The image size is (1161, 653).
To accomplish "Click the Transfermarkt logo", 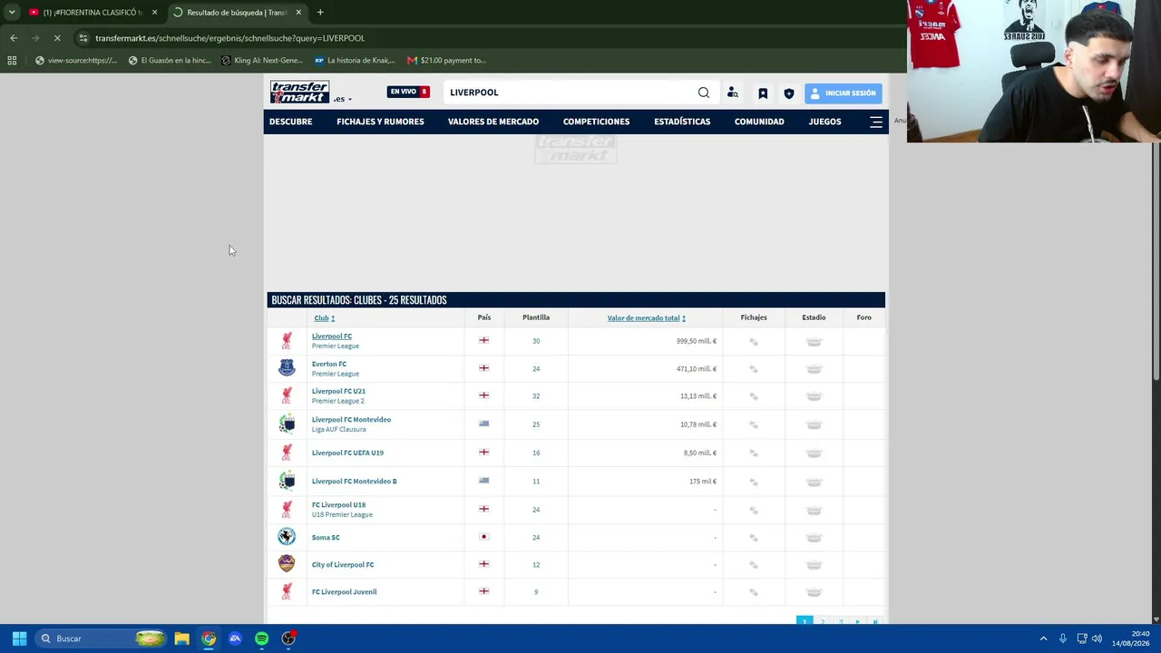I will (x=299, y=93).
